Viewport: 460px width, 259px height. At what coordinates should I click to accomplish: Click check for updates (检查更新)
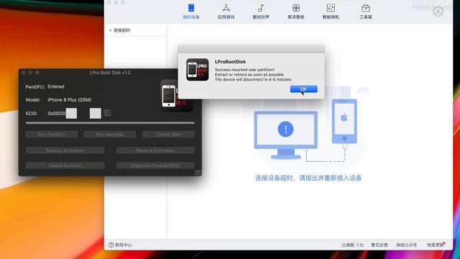click(436, 245)
